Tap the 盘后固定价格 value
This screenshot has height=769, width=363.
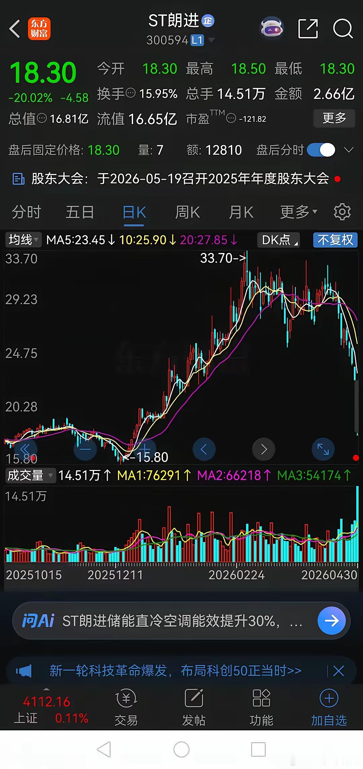coord(104,150)
